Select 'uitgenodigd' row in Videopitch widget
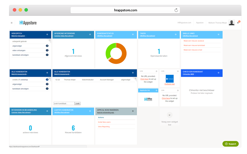The height and width of the screenshot is (154, 247). [30, 46]
